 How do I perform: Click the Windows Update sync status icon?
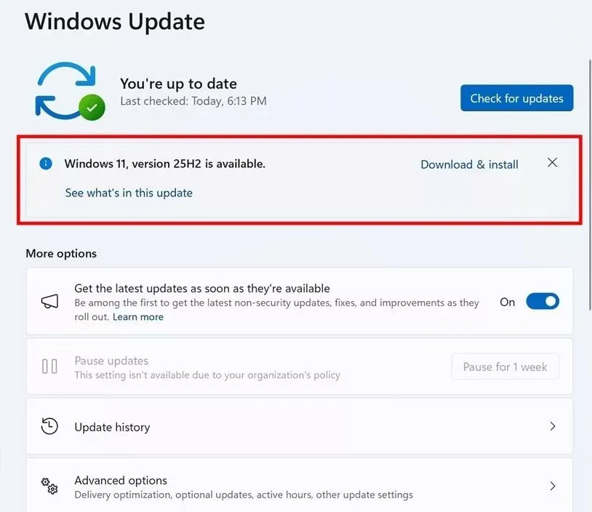(x=65, y=91)
